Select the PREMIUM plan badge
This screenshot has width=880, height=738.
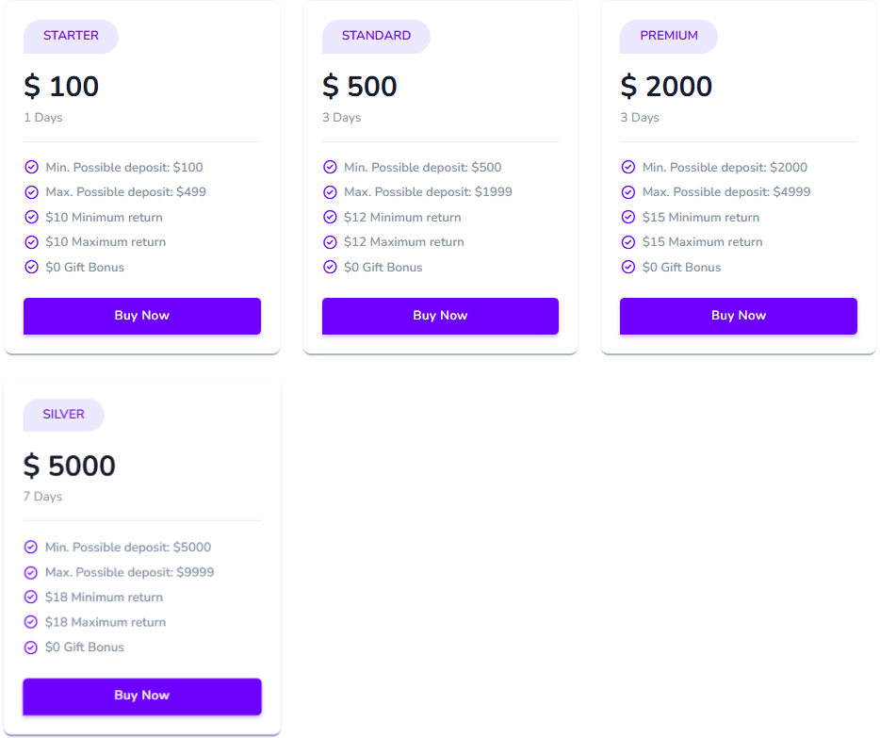point(669,36)
